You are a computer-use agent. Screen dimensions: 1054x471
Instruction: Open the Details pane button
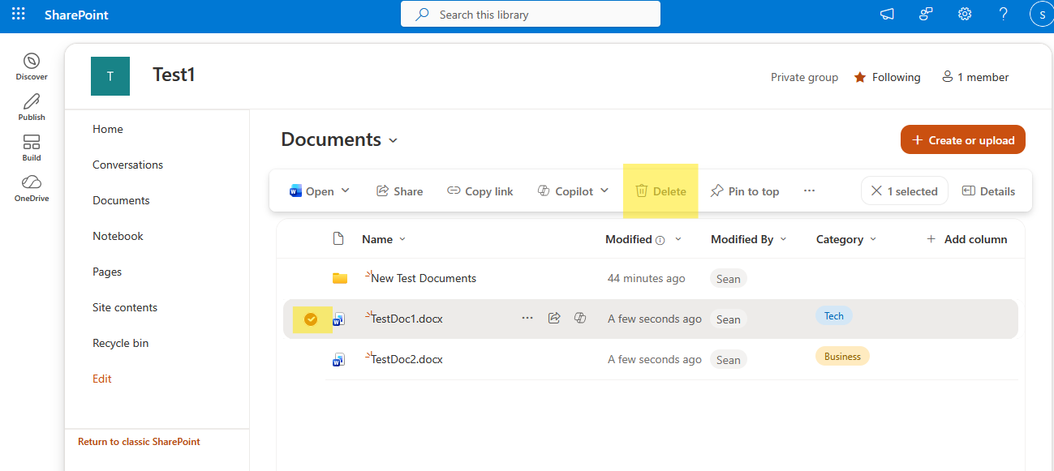[988, 191]
